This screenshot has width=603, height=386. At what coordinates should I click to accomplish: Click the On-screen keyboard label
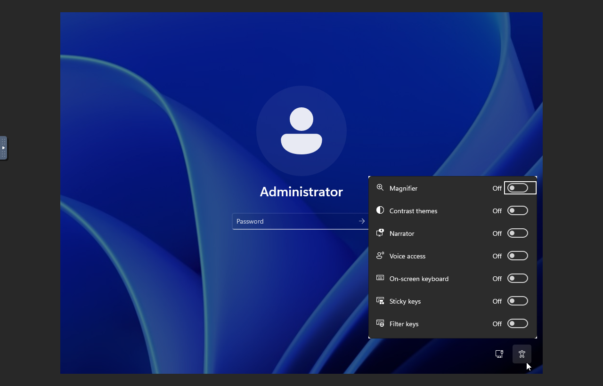pyautogui.click(x=419, y=279)
